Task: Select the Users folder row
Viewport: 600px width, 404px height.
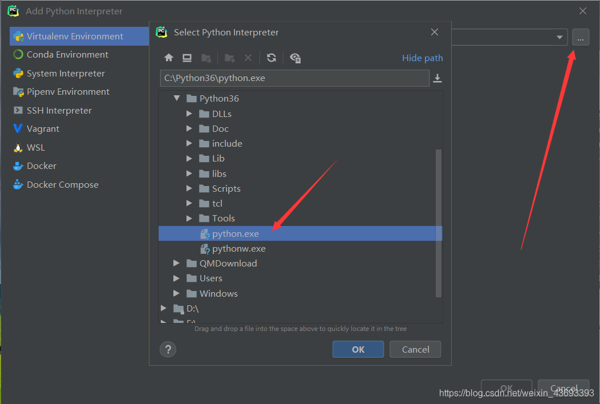Action: coord(301,278)
